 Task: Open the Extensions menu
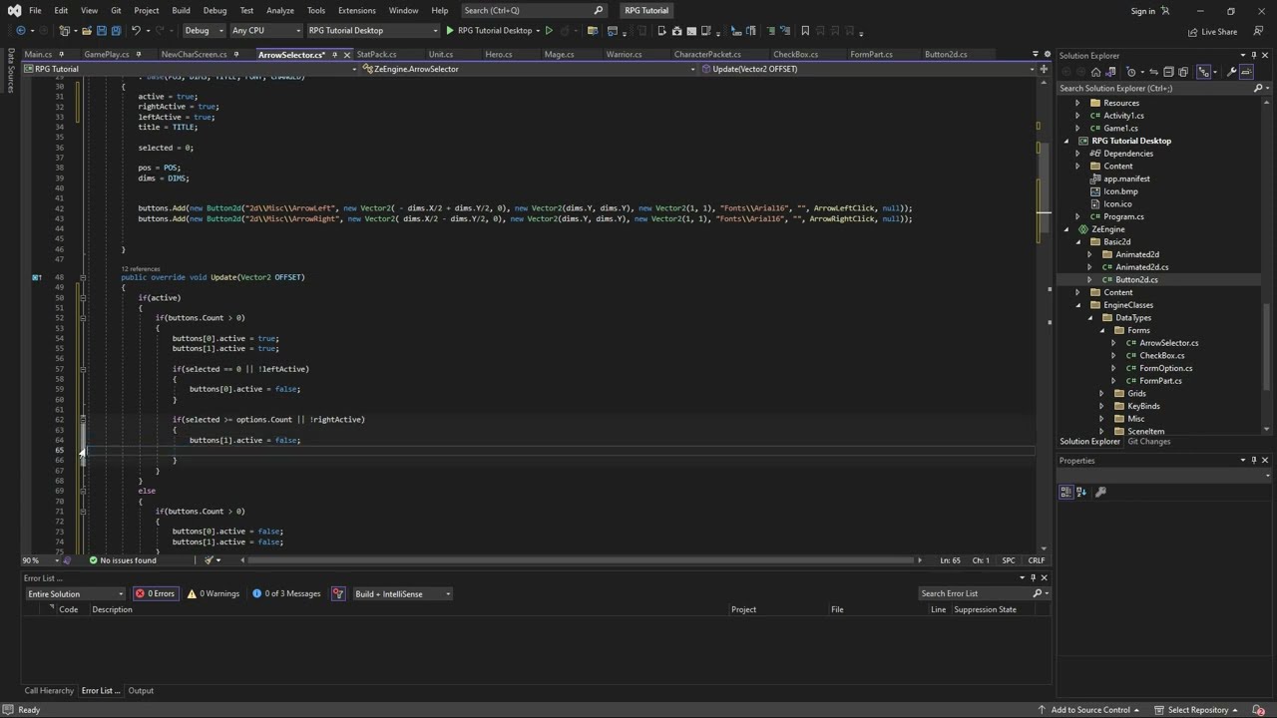click(357, 11)
